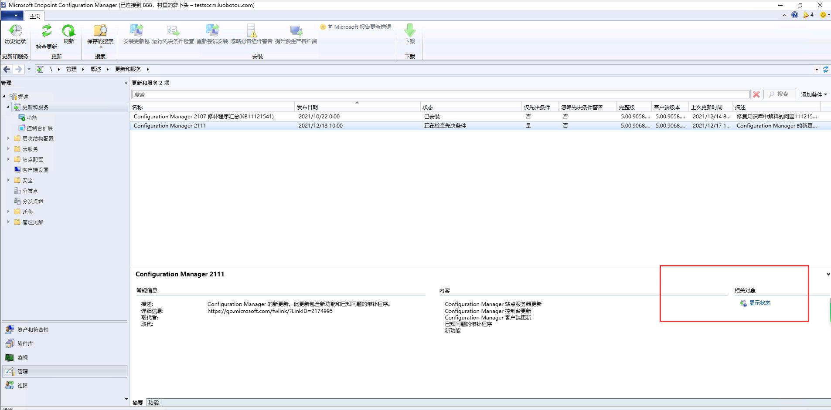Expand the 安全 folder
Viewport: 831px width, 410px height.
coord(8,180)
